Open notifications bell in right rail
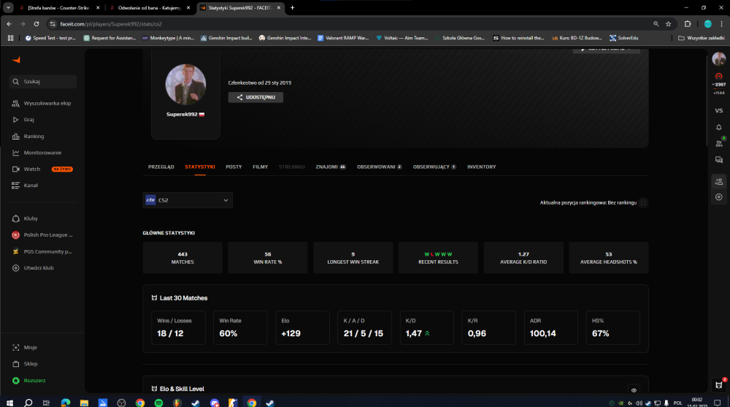This screenshot has width=730, height=407. [x=719, y=127]
